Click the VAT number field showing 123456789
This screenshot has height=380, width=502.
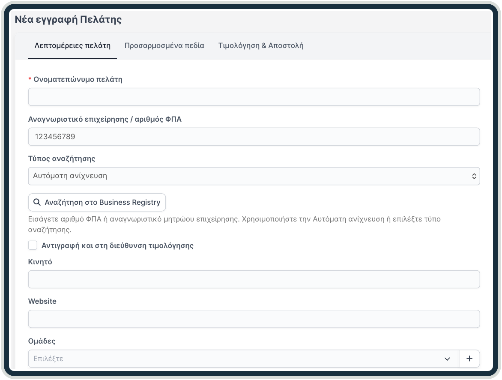pos(254,137)
